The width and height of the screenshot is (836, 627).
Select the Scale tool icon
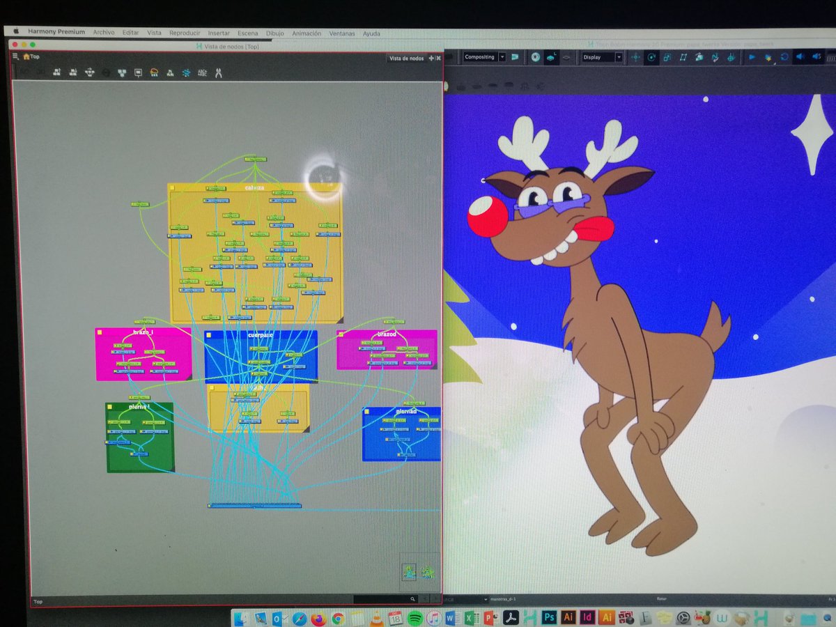667,57
